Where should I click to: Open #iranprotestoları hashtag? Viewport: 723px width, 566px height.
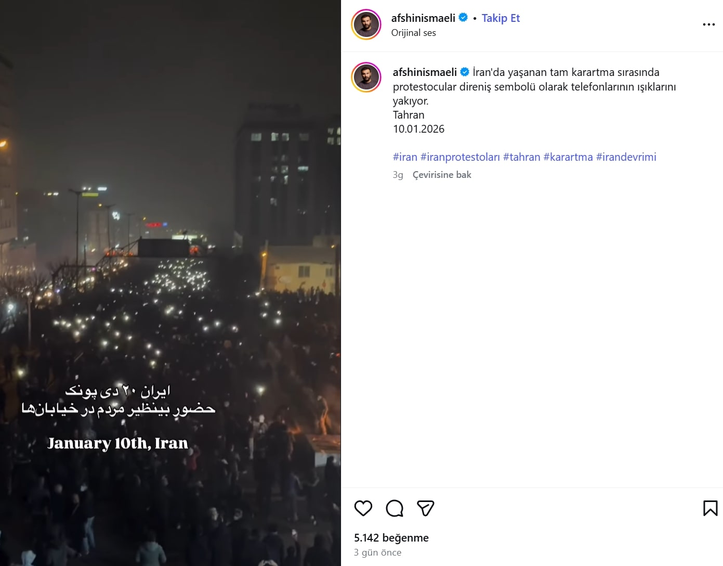click(x=460, y=157)
